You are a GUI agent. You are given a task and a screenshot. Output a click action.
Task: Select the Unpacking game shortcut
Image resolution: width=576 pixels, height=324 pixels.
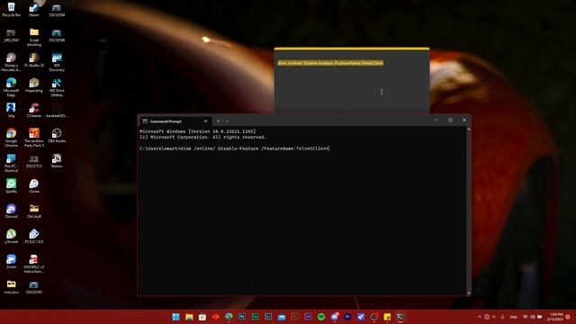coord(34,85)
